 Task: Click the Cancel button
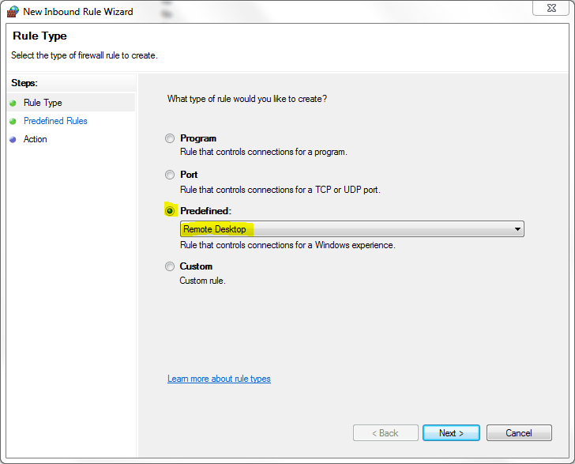519,433
